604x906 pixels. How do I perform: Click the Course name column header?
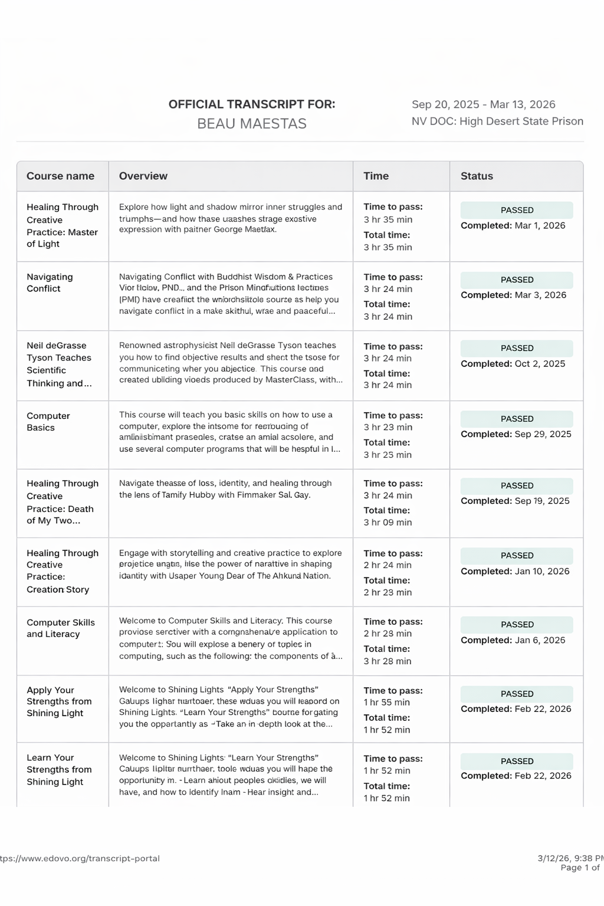pos(60,176)
